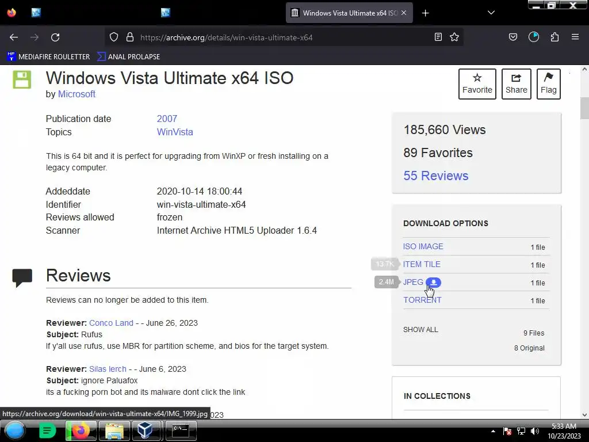Open the ITEM TILE download option
The image size is (589, 442).
tap(422, 264)
